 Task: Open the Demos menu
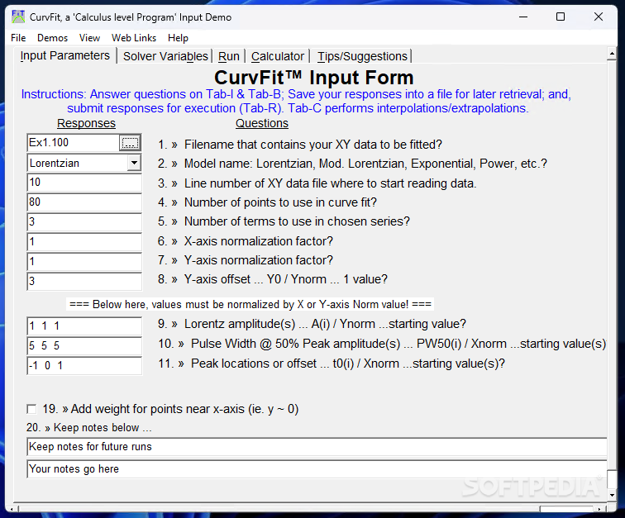click(53, 38)
